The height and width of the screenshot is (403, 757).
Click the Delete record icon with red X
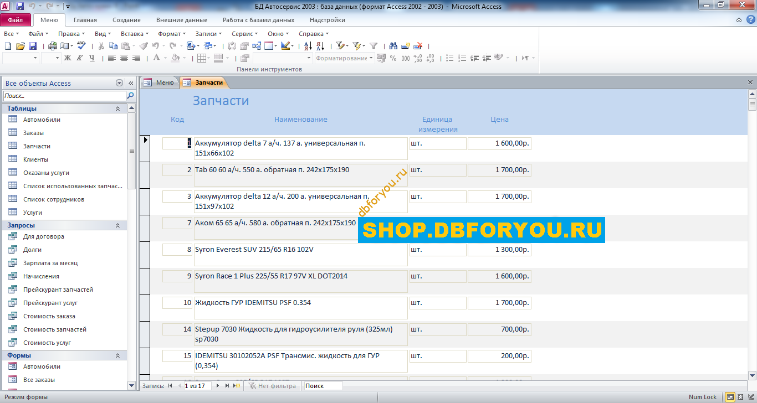click(x=418, y=46)
